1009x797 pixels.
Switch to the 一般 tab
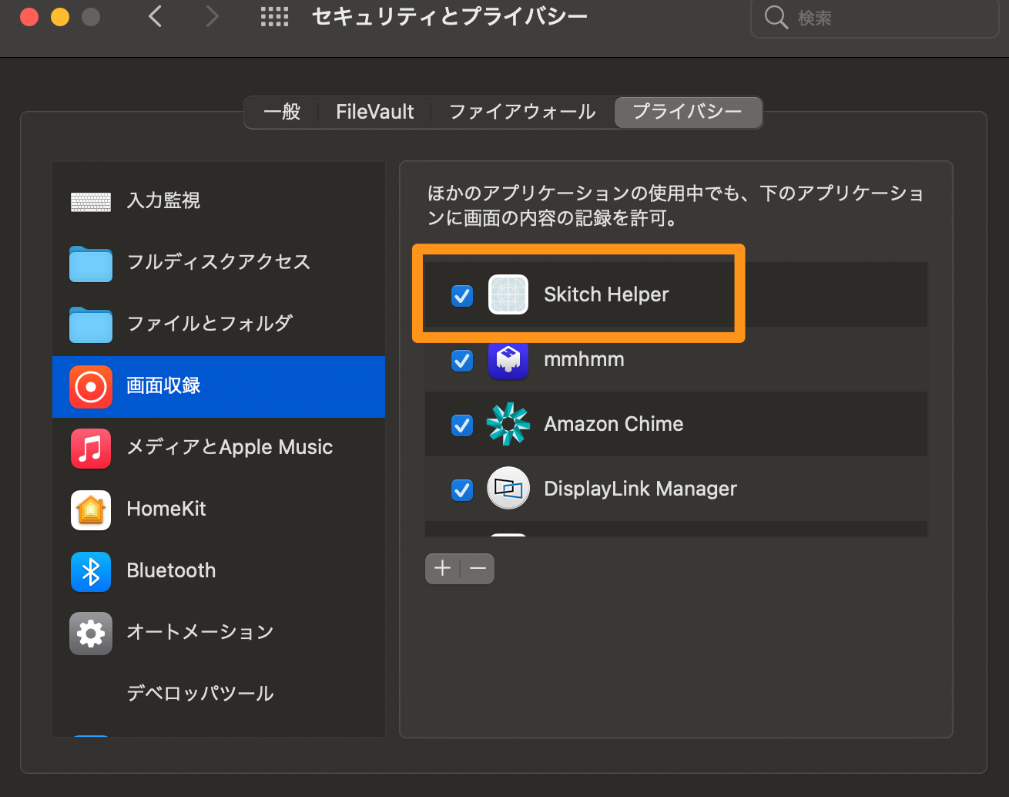point(282,112)
